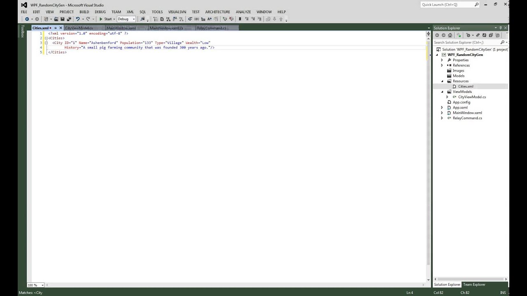Expand the CityViewModel.cs node
The image size is (527, 296).
pos(447,97)
